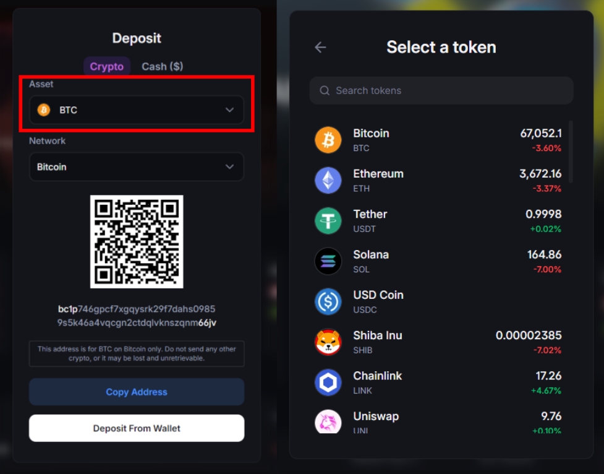Click the Ethereum diamond icon
This screenshot has height=474, width=604.
click(328, 181)
